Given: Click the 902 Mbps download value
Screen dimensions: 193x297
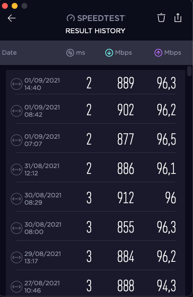Looking at the screenshot, I should tap(126, 110).
